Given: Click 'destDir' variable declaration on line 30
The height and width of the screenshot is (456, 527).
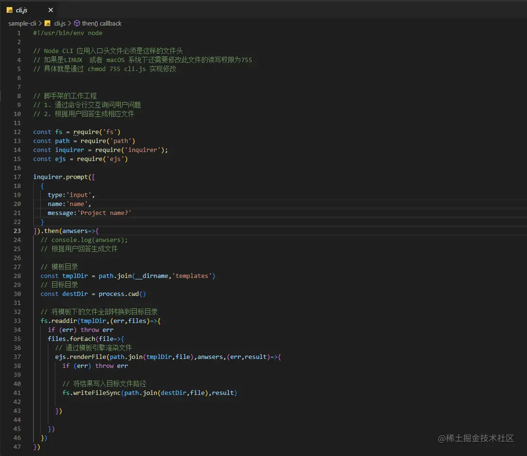Looking at the screenshot, I should (75, 294).
